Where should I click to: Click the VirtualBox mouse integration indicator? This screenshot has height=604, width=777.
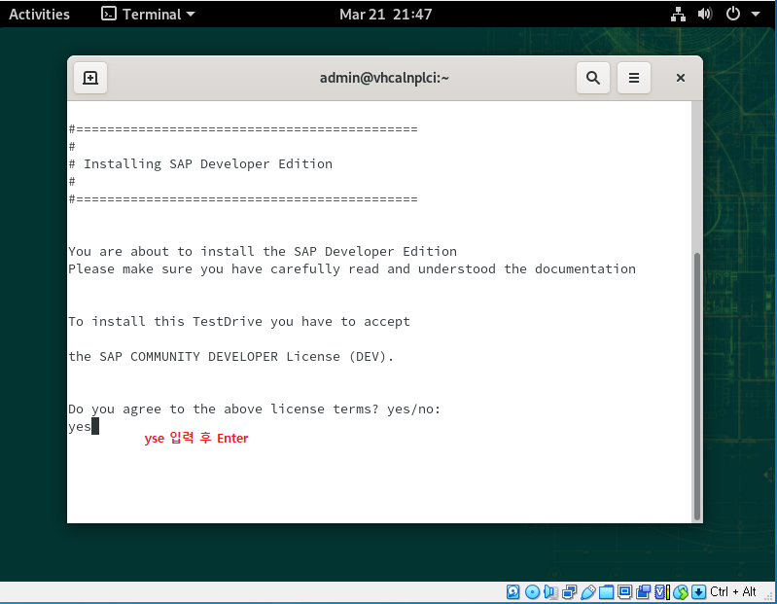click(x=681, y=591)
